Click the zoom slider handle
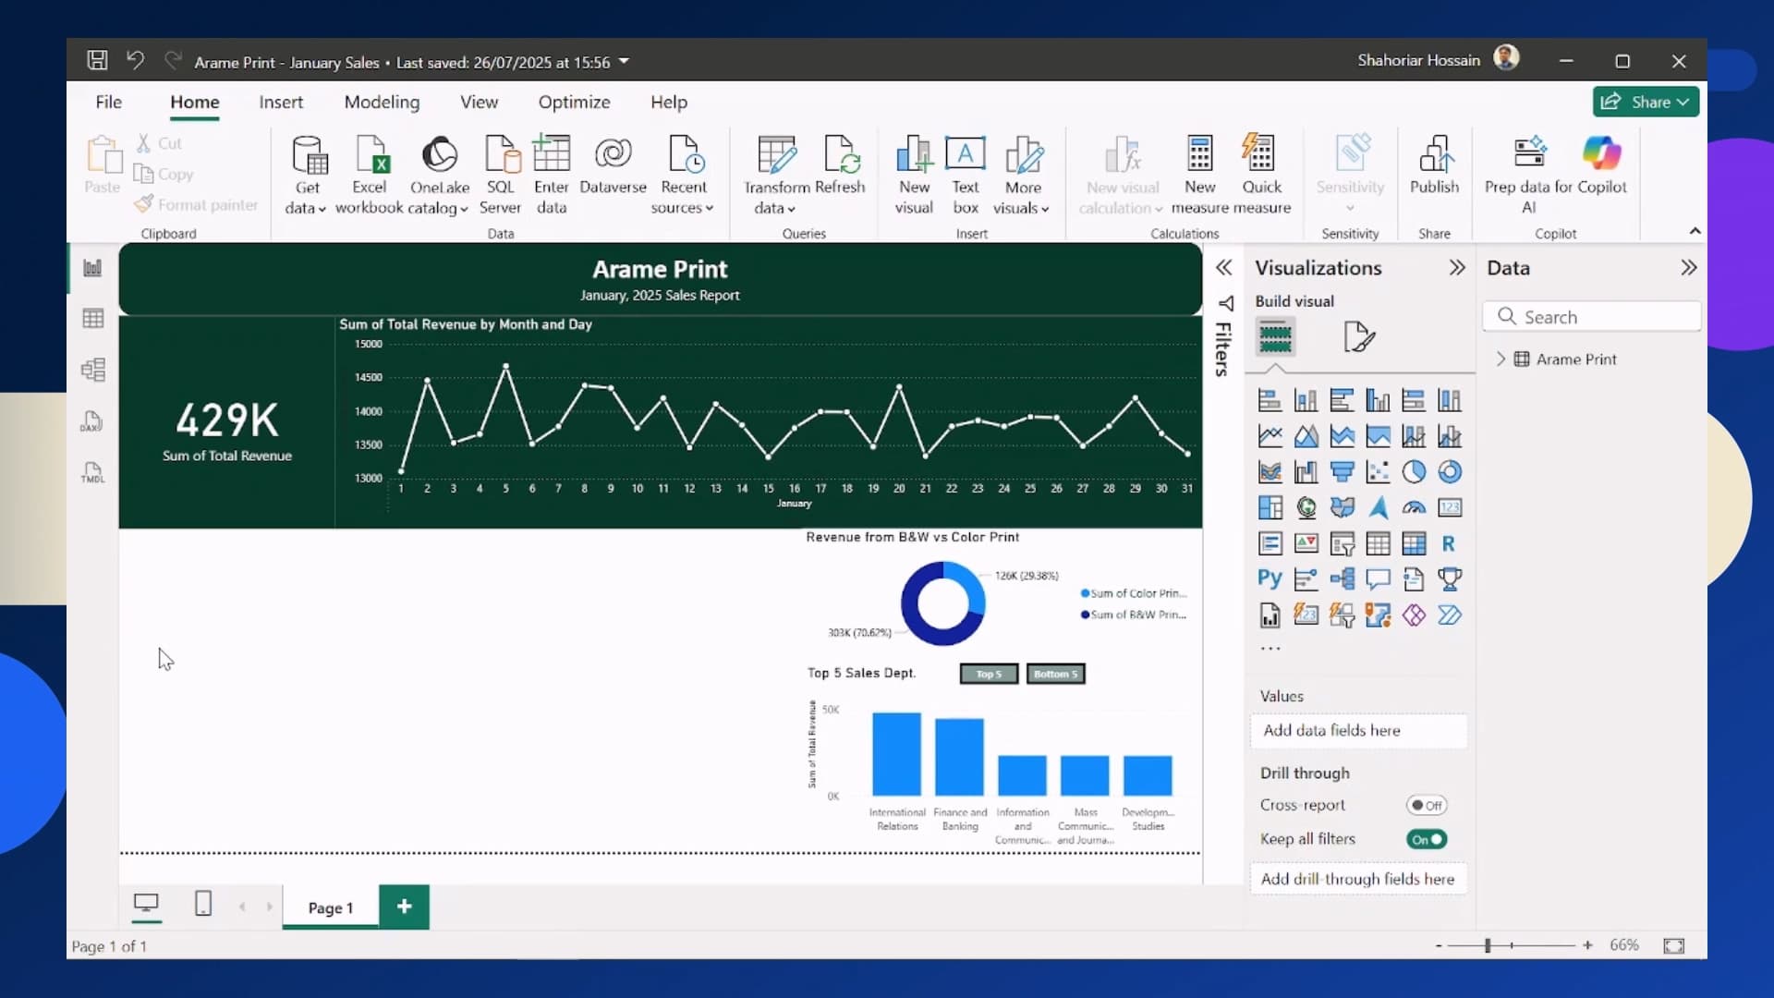Image resolution: width=1774 pixels, height=998 pixels. pyautogui.click(x=1488, y=945)
